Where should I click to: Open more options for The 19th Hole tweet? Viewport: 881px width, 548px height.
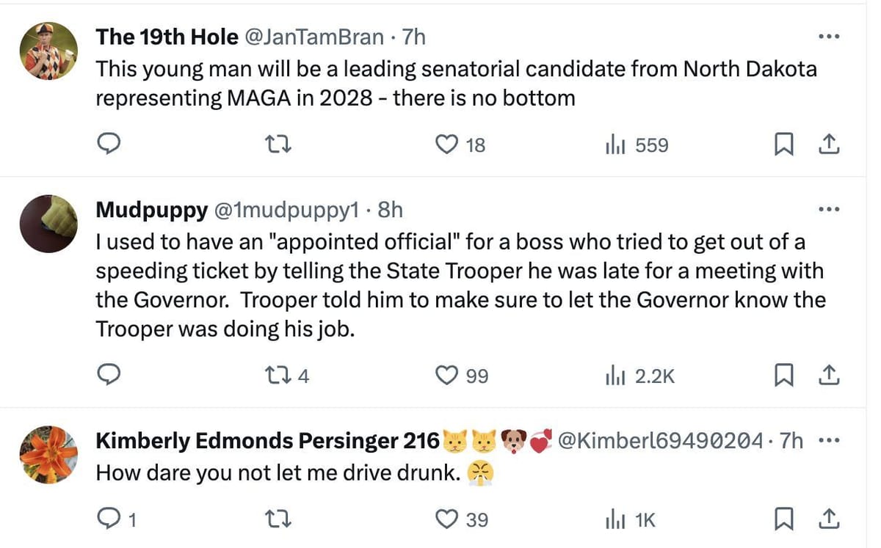tap(829, 37)
